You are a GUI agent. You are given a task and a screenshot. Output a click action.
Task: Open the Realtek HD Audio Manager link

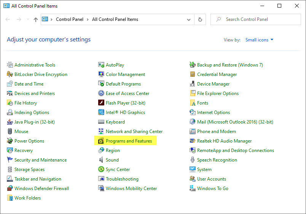point(224,141)
